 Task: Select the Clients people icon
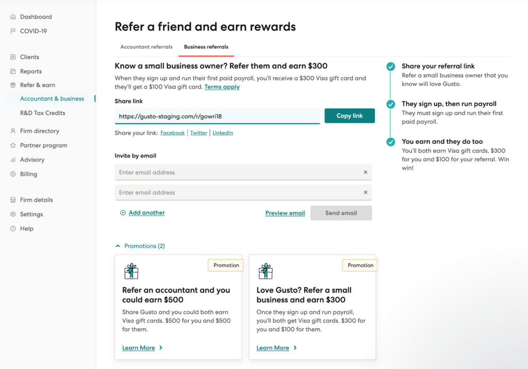click(12, 57)
